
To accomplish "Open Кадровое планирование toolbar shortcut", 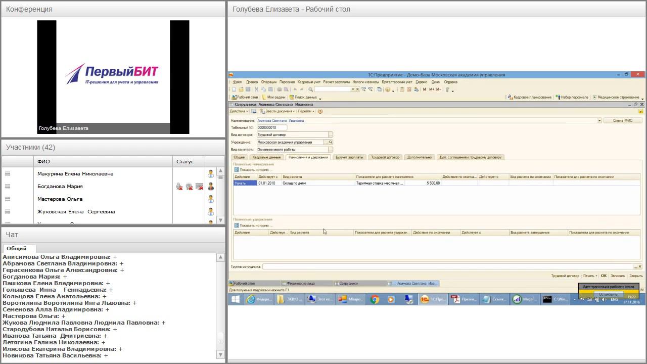I will 530,97.
